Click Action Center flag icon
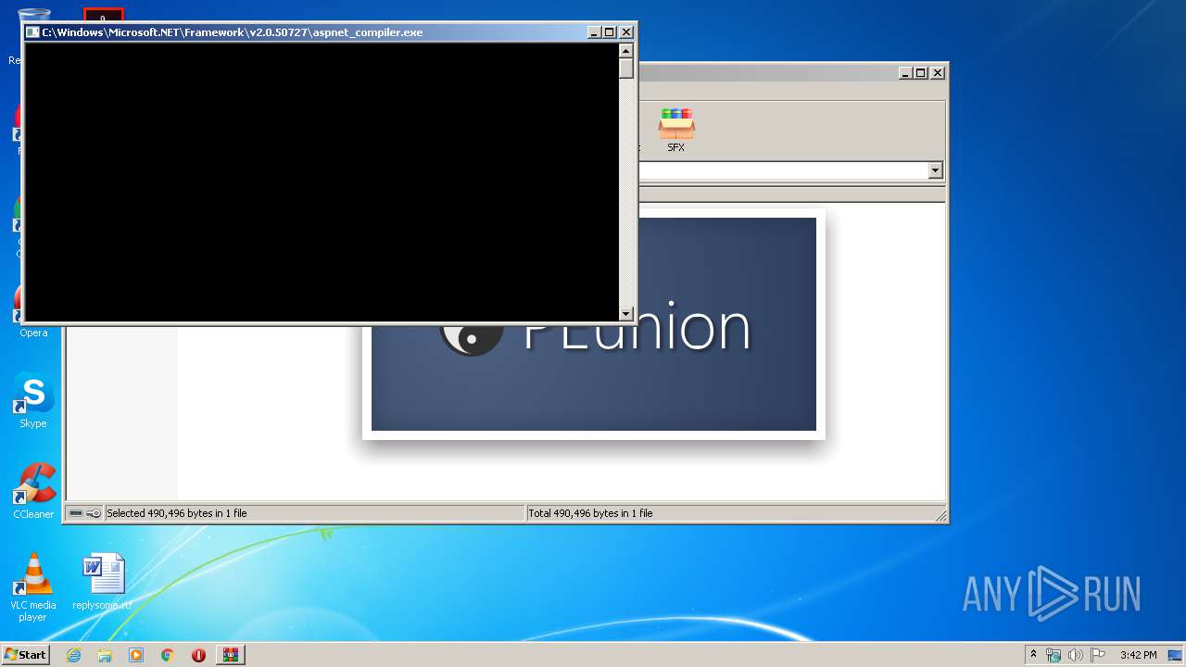This screenshot has height=667, width=1186. 1097,655
